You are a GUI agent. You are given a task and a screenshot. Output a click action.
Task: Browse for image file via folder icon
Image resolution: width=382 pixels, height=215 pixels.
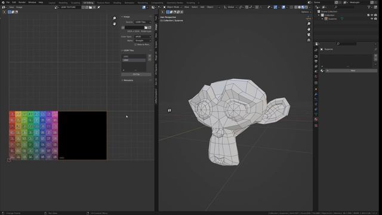(146, 27)
